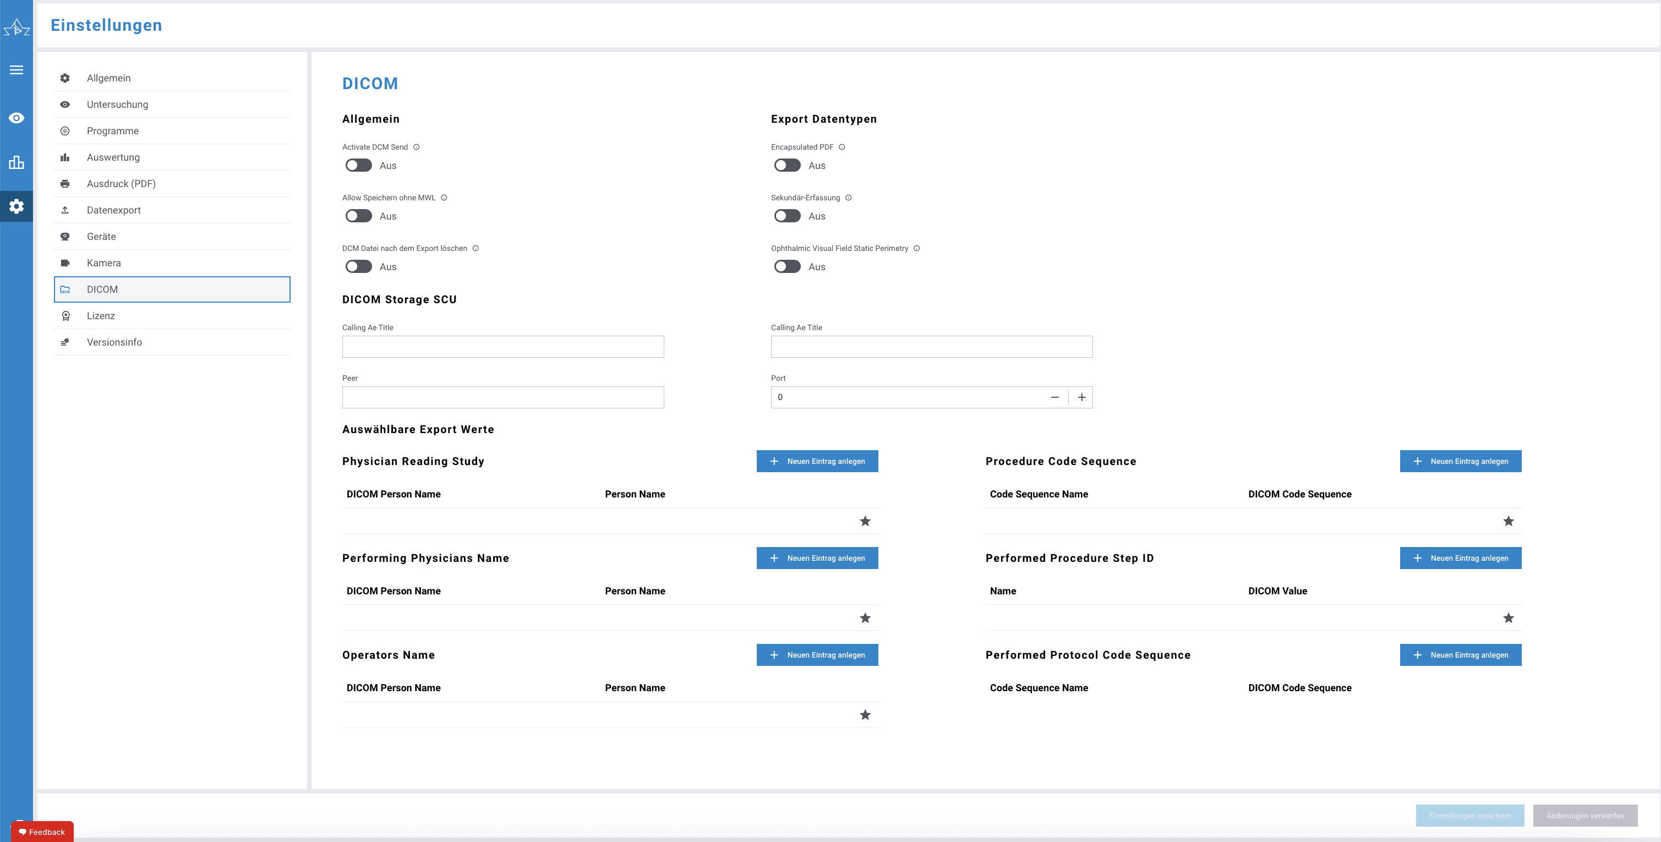Viewport: 1661px width, 842px height.
Task: Click the info icon next to Activate DCM Send
Action: [417, 147]
